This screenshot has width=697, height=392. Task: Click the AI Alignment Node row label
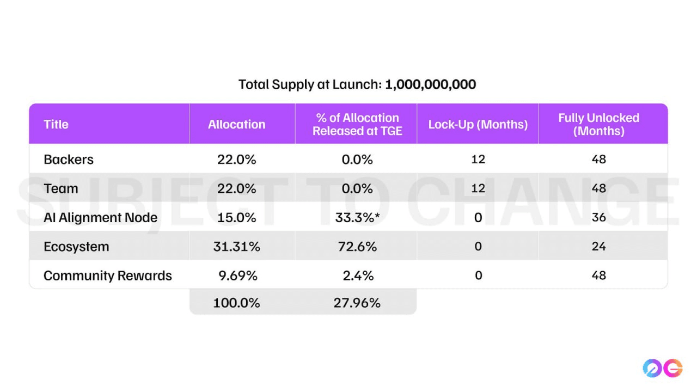pos(101,217)
